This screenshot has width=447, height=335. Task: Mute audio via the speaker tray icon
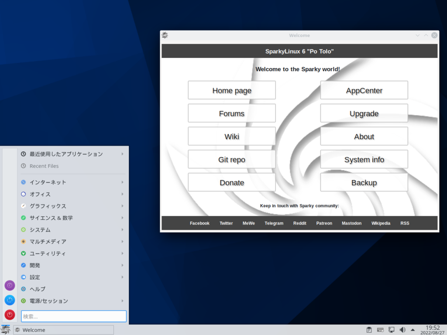tap(402, 330)
